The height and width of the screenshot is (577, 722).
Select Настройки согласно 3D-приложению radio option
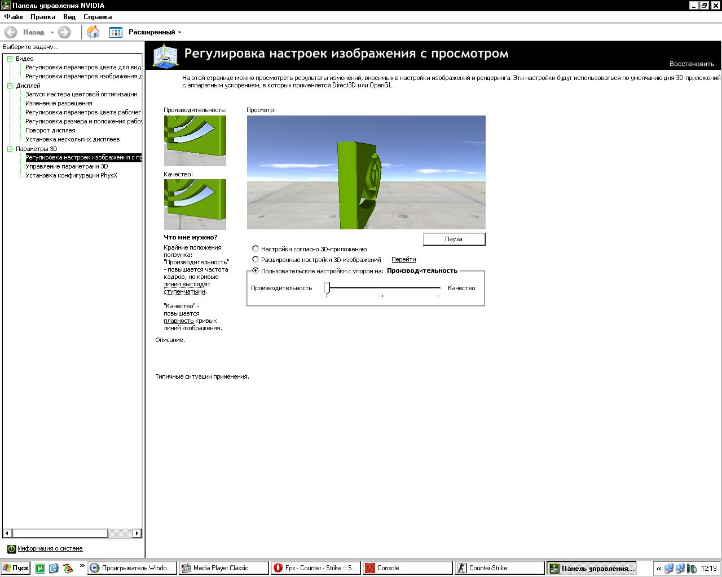tap(256, 248)
